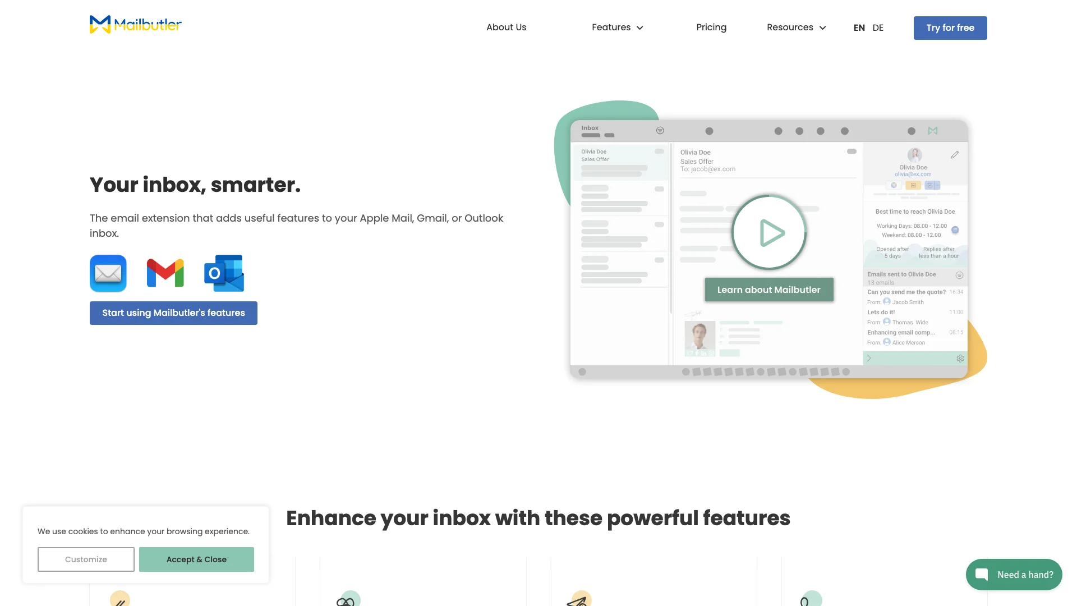Click About Us in navigation
Viewport: 1077px width, 606px height.
(x=506, y=27)
